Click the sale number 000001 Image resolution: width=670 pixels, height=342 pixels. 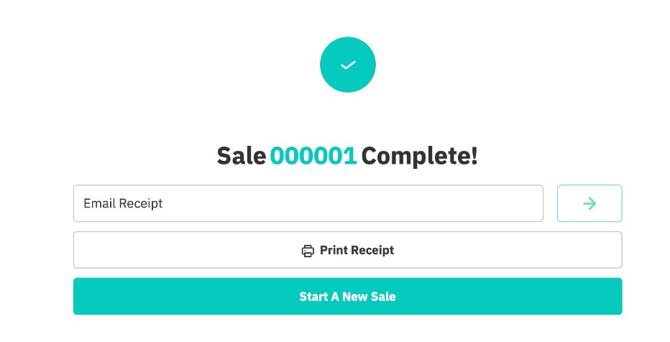coord(313,155)
